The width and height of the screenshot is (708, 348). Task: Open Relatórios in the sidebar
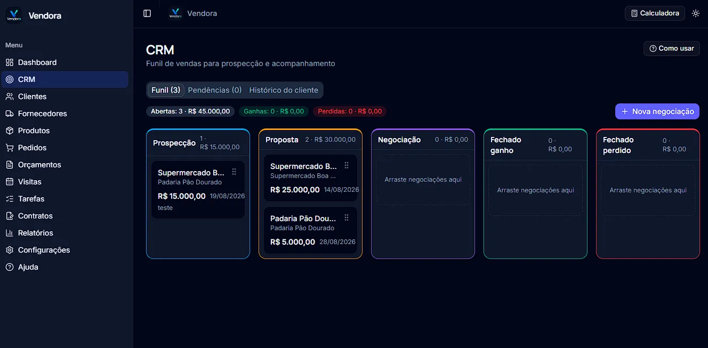65,233
